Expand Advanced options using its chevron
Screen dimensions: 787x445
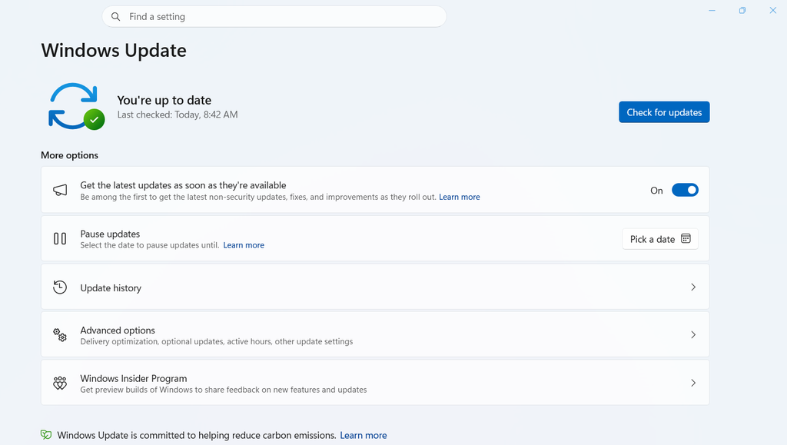coord(693,334)
